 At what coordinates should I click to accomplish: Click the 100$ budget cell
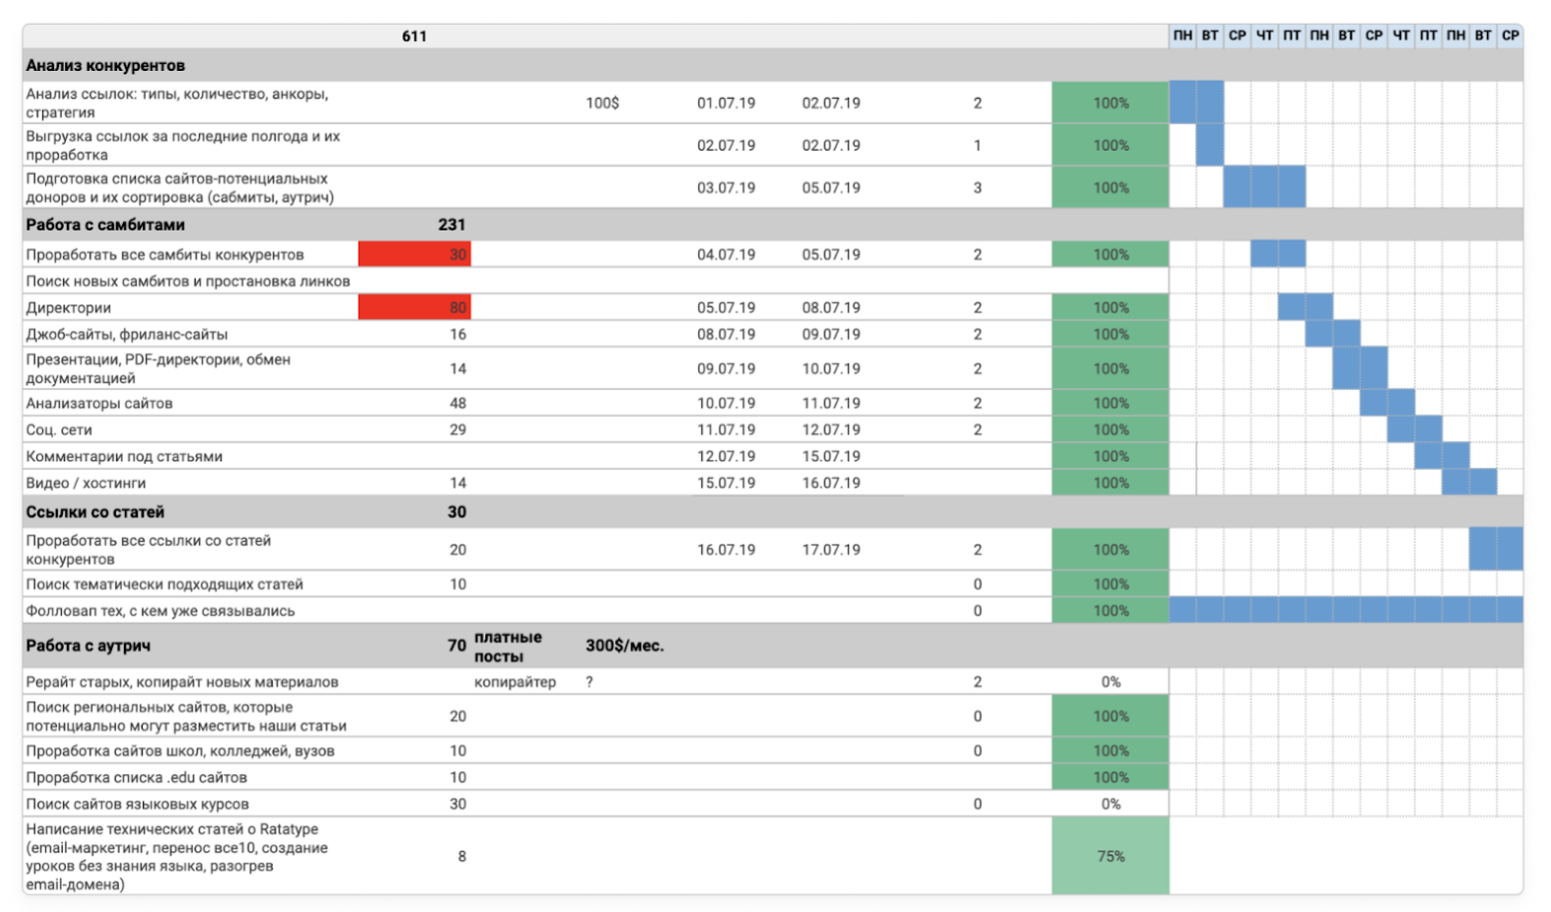601,103
